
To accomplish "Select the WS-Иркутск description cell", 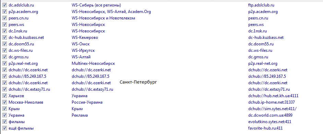I will click(x=83, y=50).
